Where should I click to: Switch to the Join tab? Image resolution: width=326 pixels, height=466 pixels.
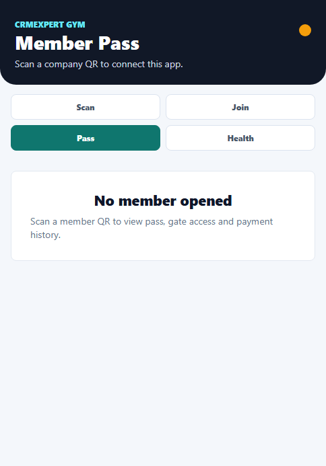[240, 107]
